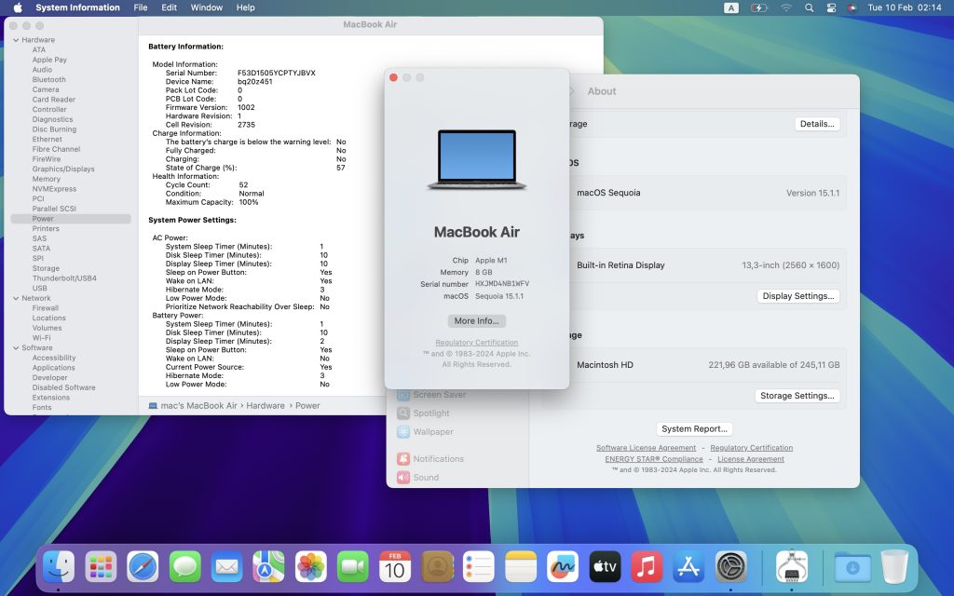954x596 pixels.
Task: Collapse the Hardware section
Action: 14,39
